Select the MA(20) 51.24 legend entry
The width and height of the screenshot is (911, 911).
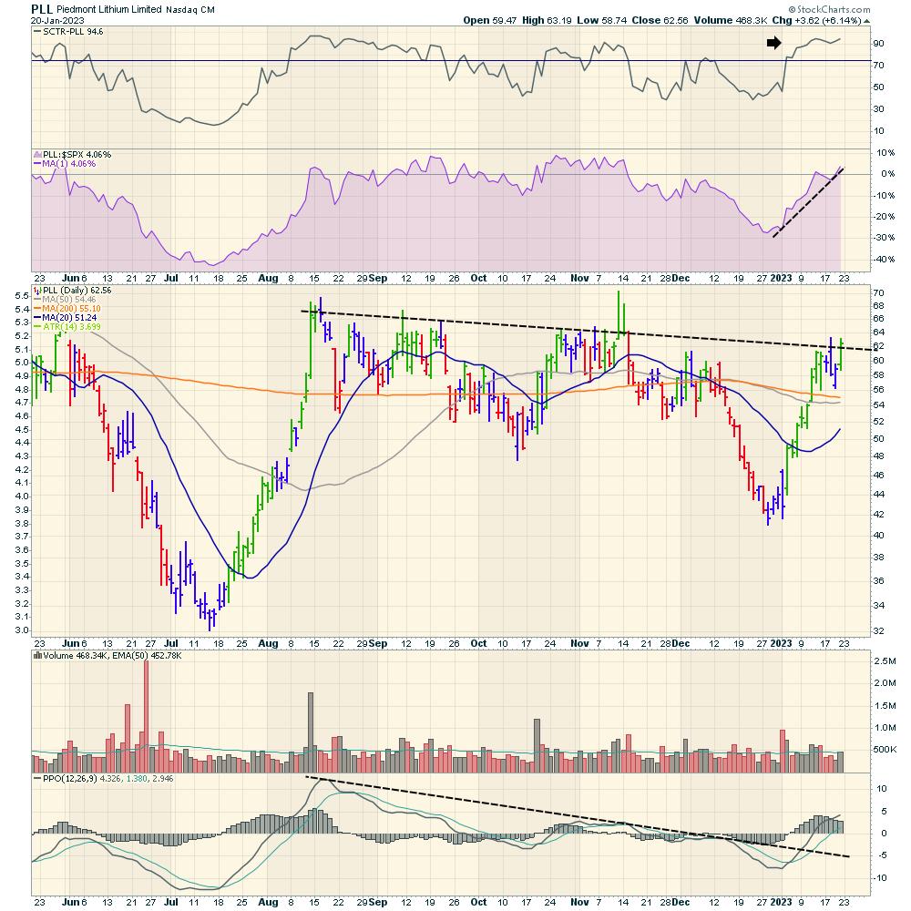tap(69, 318)
